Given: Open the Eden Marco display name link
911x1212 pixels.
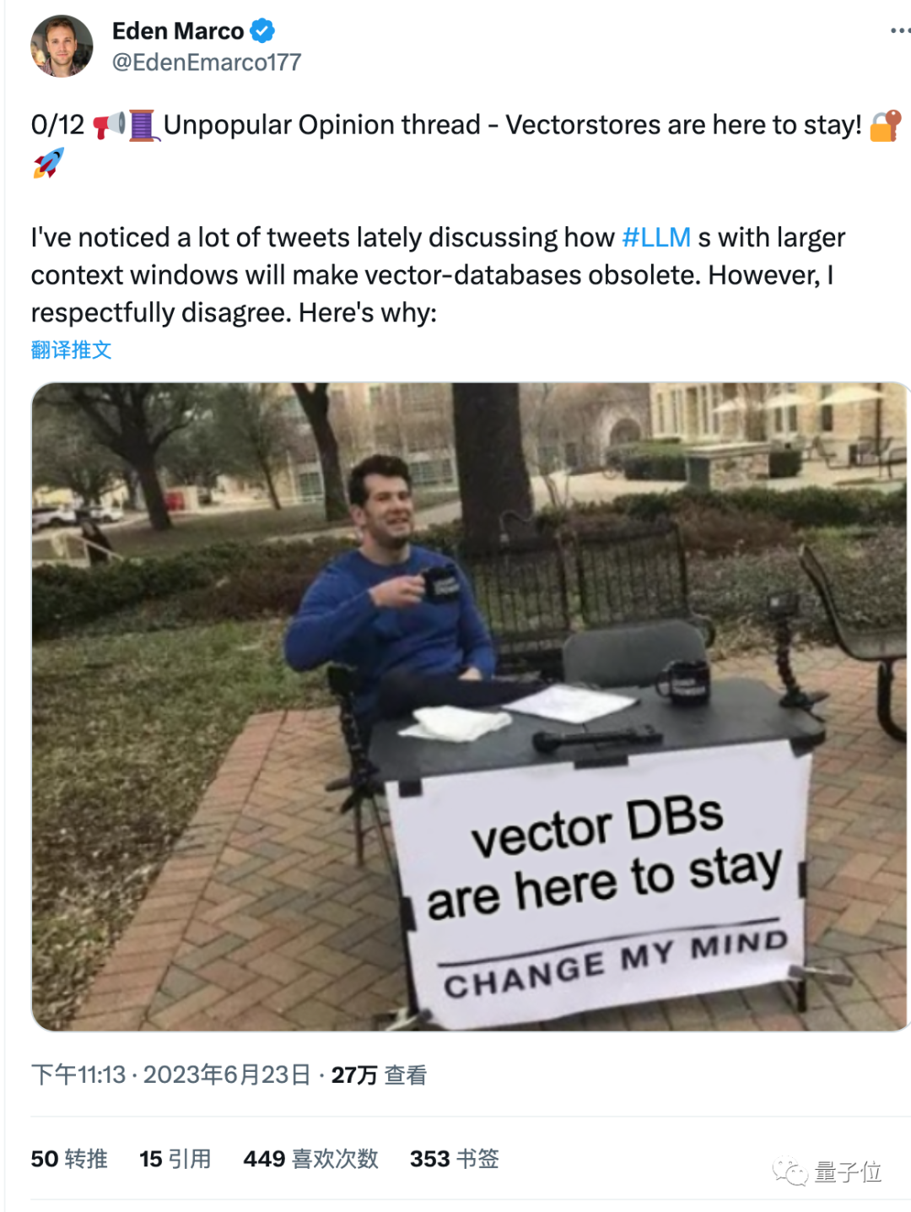Looking at the screenshot, I should (178, 31).
